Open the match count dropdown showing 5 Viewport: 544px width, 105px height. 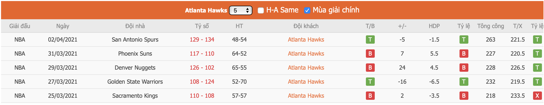click(240, 10)
